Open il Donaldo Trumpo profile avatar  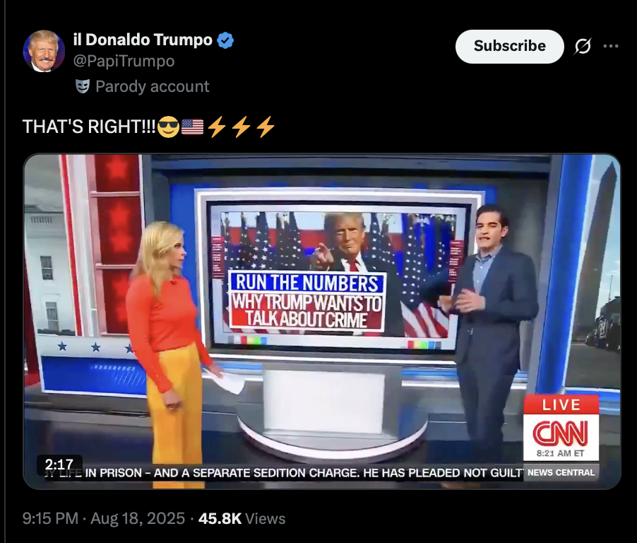(x=44, y=51)
